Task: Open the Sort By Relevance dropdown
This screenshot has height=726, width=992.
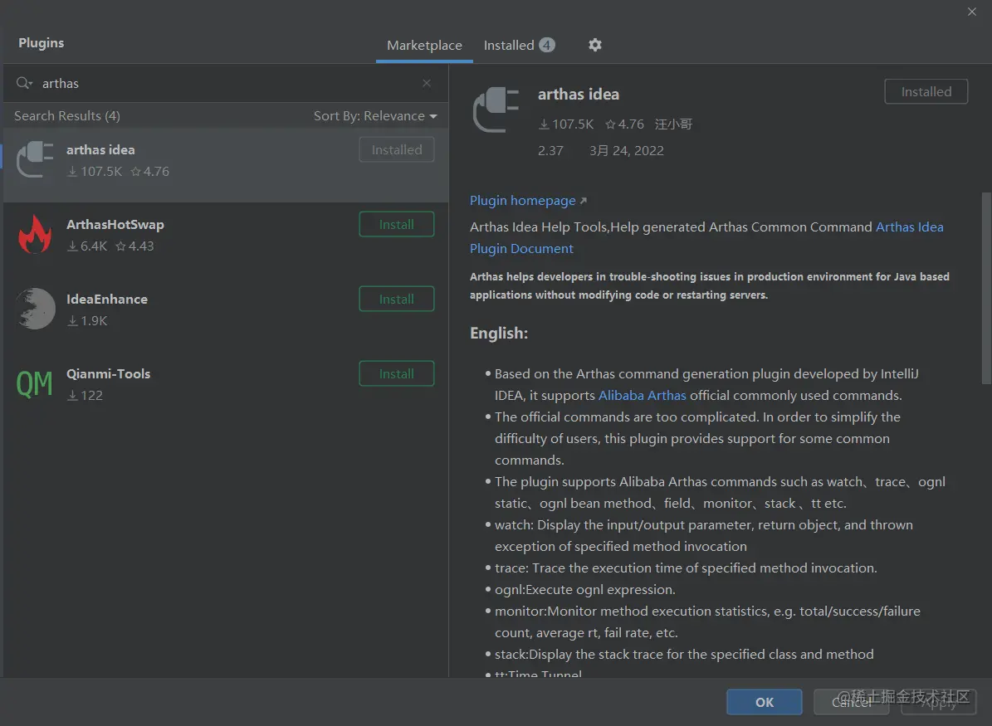Action: (375, 115)
